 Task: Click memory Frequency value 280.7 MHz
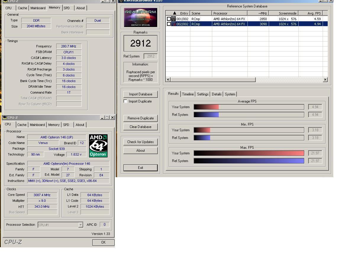(x=69, y=46)
